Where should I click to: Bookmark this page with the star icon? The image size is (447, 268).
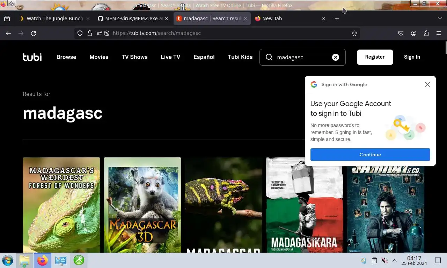(354, 33)
